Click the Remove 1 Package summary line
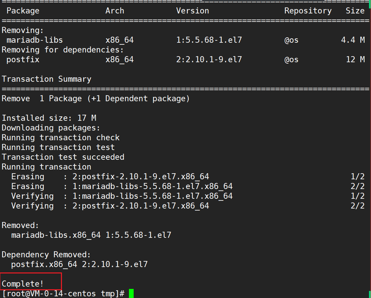The image size is (371, 298). coord(96,99)
